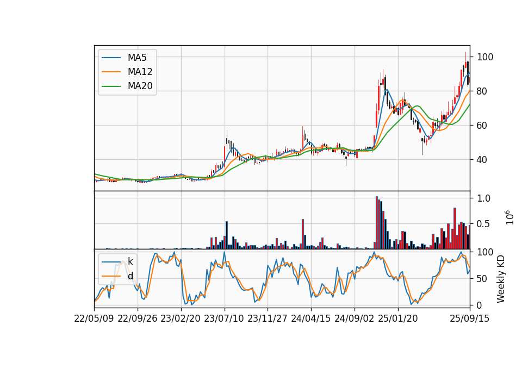Click the price axis label 100

pos(485,57)
